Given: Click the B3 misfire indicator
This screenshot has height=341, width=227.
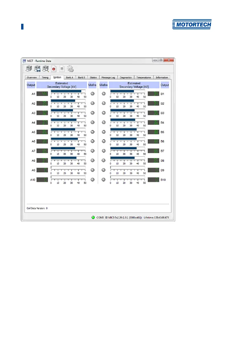Looking at the screenshot, I should point(104,113).
